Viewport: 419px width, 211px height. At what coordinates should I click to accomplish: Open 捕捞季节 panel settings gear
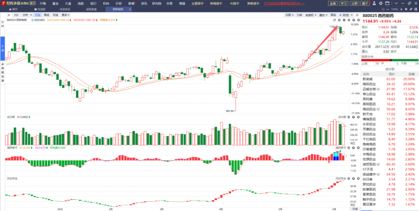(349, 148)
